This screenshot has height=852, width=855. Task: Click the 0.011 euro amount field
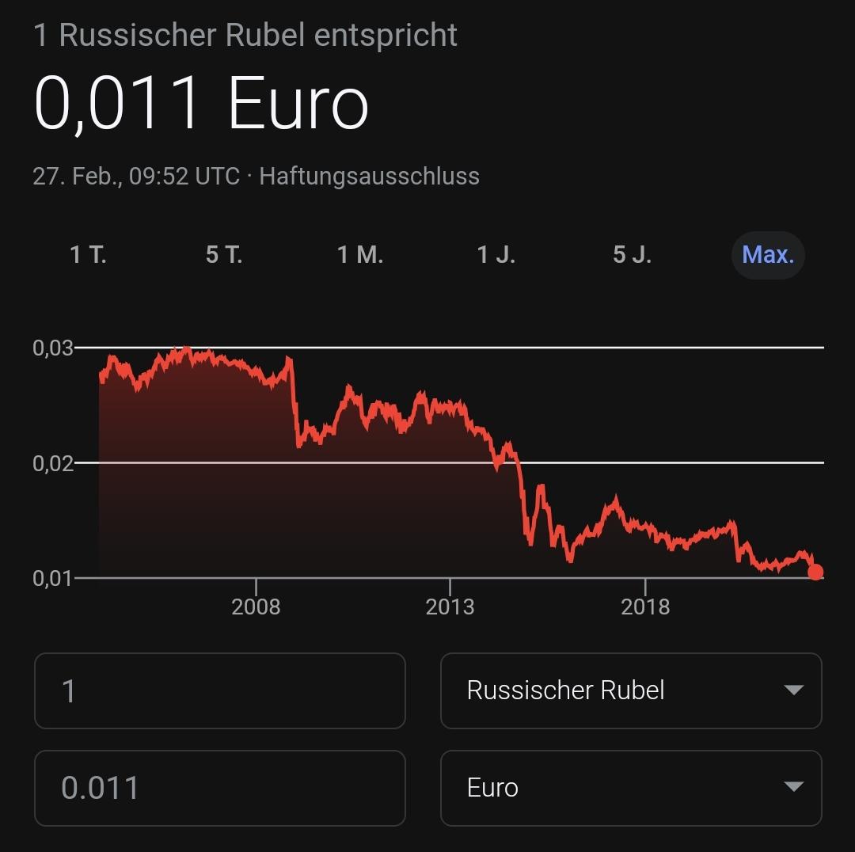click(220, 788)
